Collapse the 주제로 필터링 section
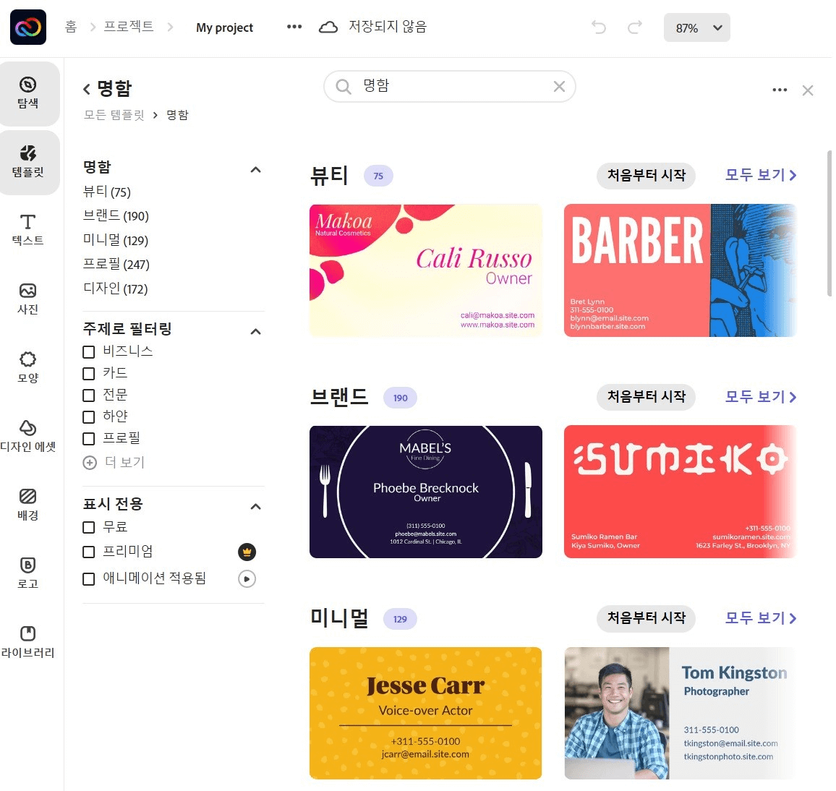Screen dimensions: 836x791 click(x=256, y=332)
